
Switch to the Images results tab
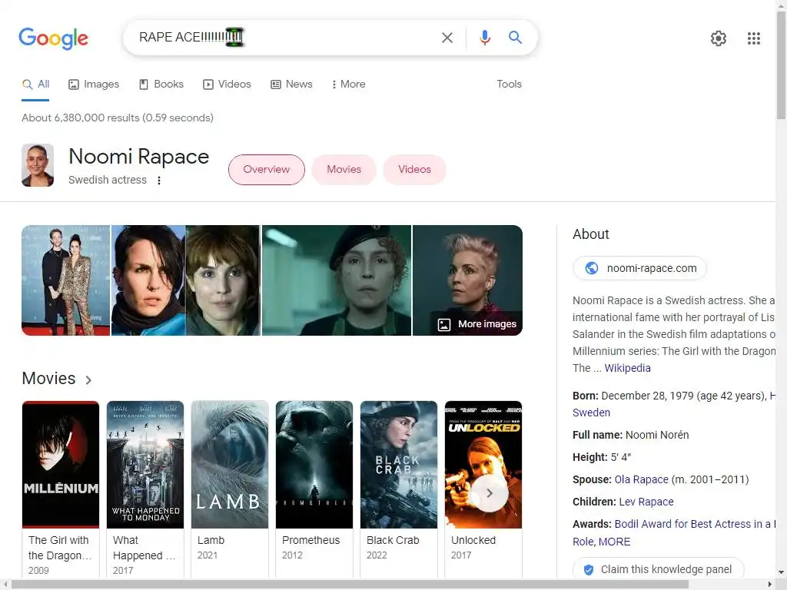(x=94, y=85)
